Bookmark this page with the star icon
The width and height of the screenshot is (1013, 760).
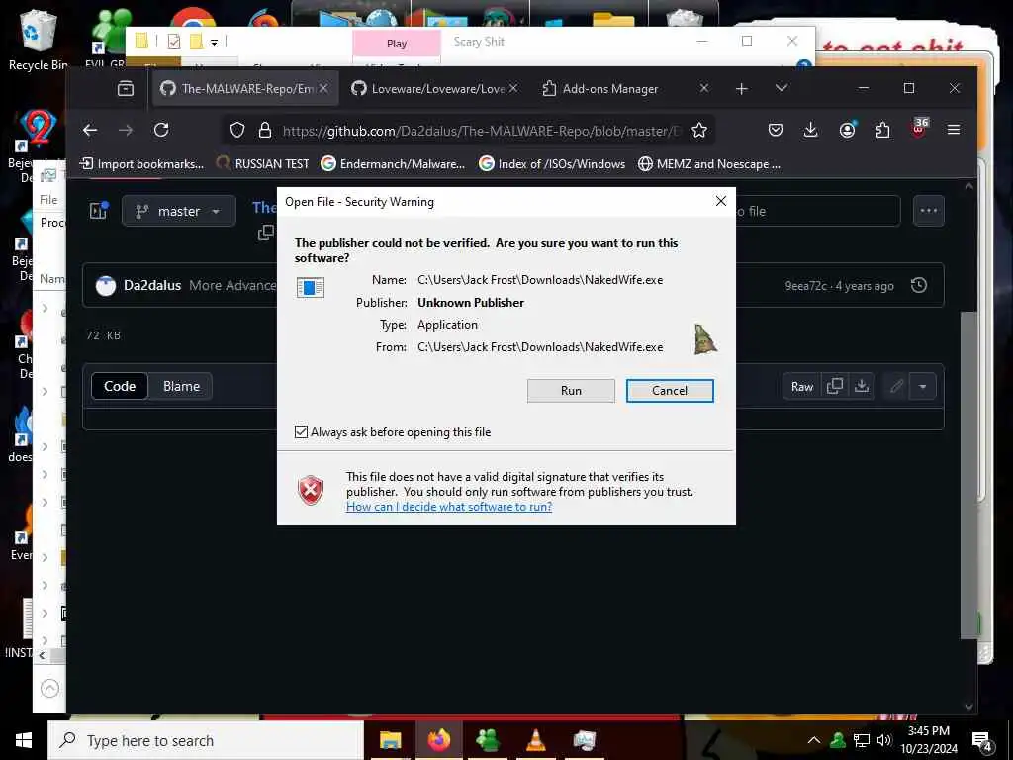point(699,130)
